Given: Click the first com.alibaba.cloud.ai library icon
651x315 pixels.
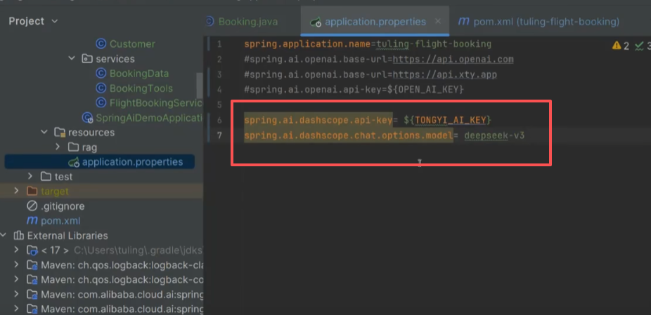Looking at the screenshot, I should pos(32,295).
